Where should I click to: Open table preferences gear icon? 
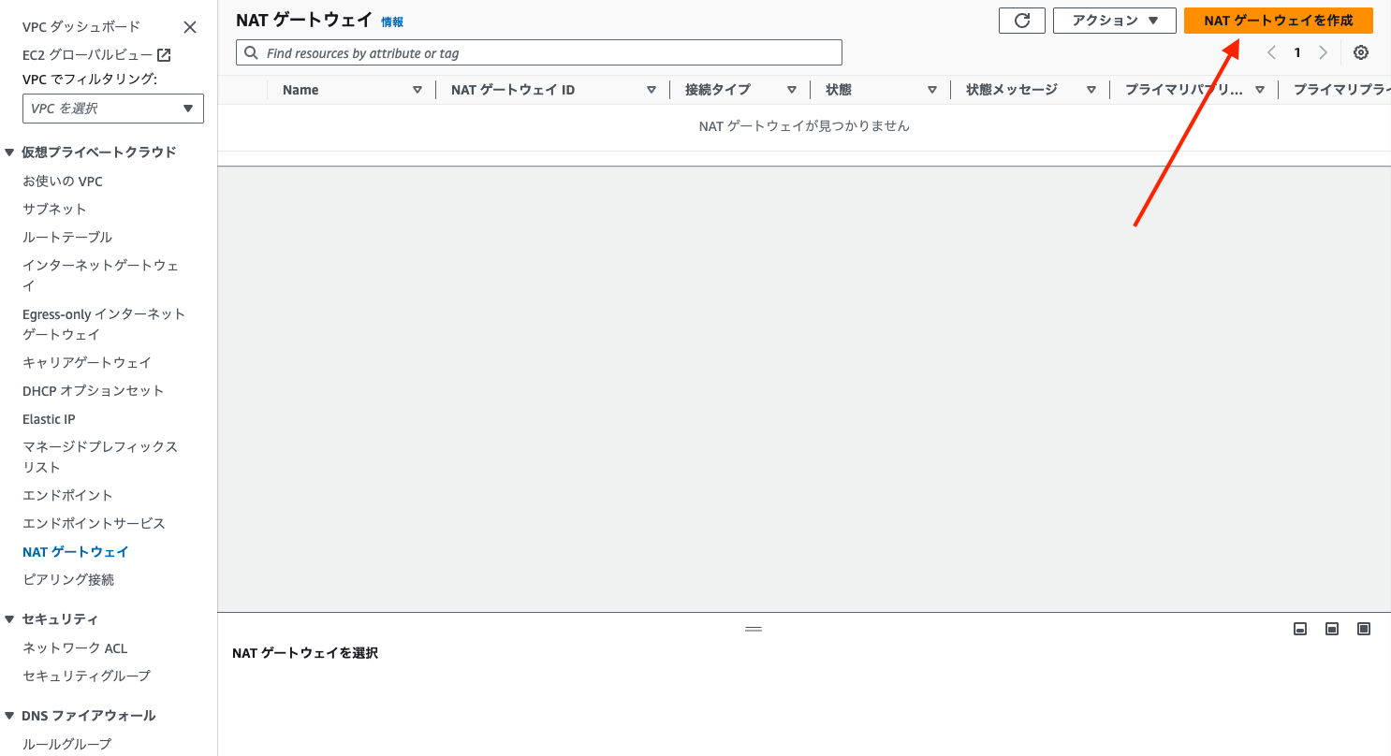pos(1361,52)
